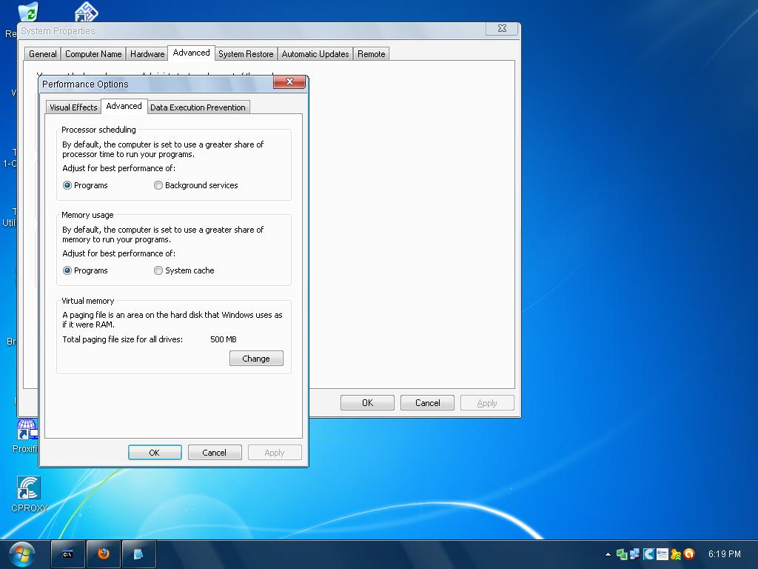758x569 pixels.
Task: Switch to the Visual Effects tab
Action: click(x=73, y=107)
